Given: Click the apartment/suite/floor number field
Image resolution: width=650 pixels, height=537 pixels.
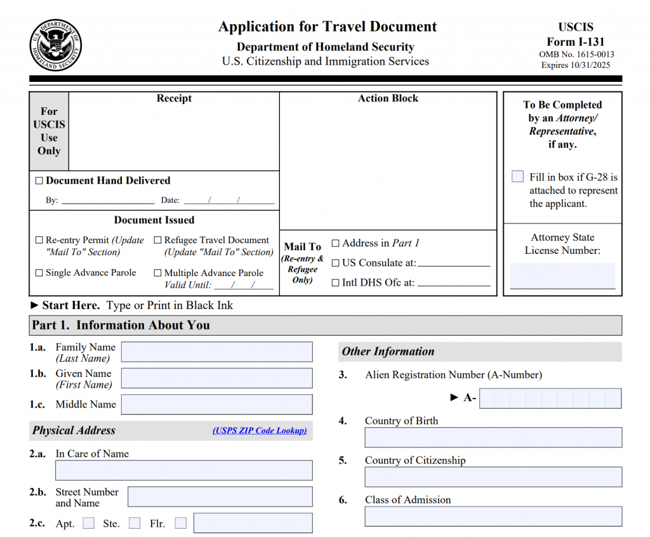Looking at the screenshot, I should click(253, 523).
